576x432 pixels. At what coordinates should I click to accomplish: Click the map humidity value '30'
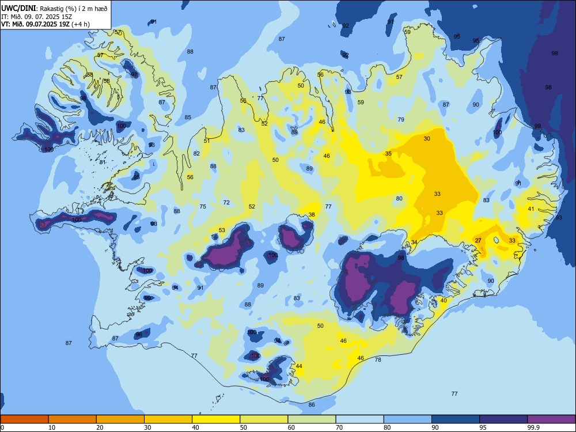tap(427, 138)
